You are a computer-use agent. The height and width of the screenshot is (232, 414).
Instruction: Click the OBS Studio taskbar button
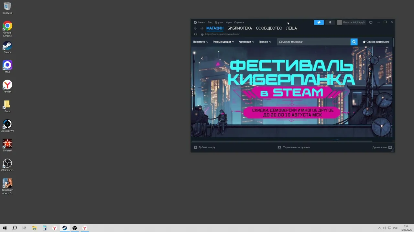pyautogui.click(x=75, y=228)
